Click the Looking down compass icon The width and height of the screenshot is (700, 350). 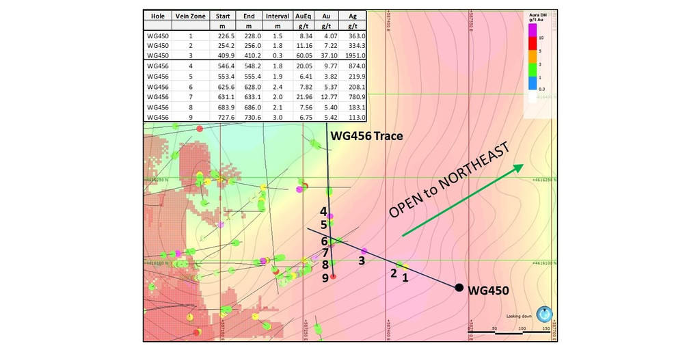coord(544,314)
